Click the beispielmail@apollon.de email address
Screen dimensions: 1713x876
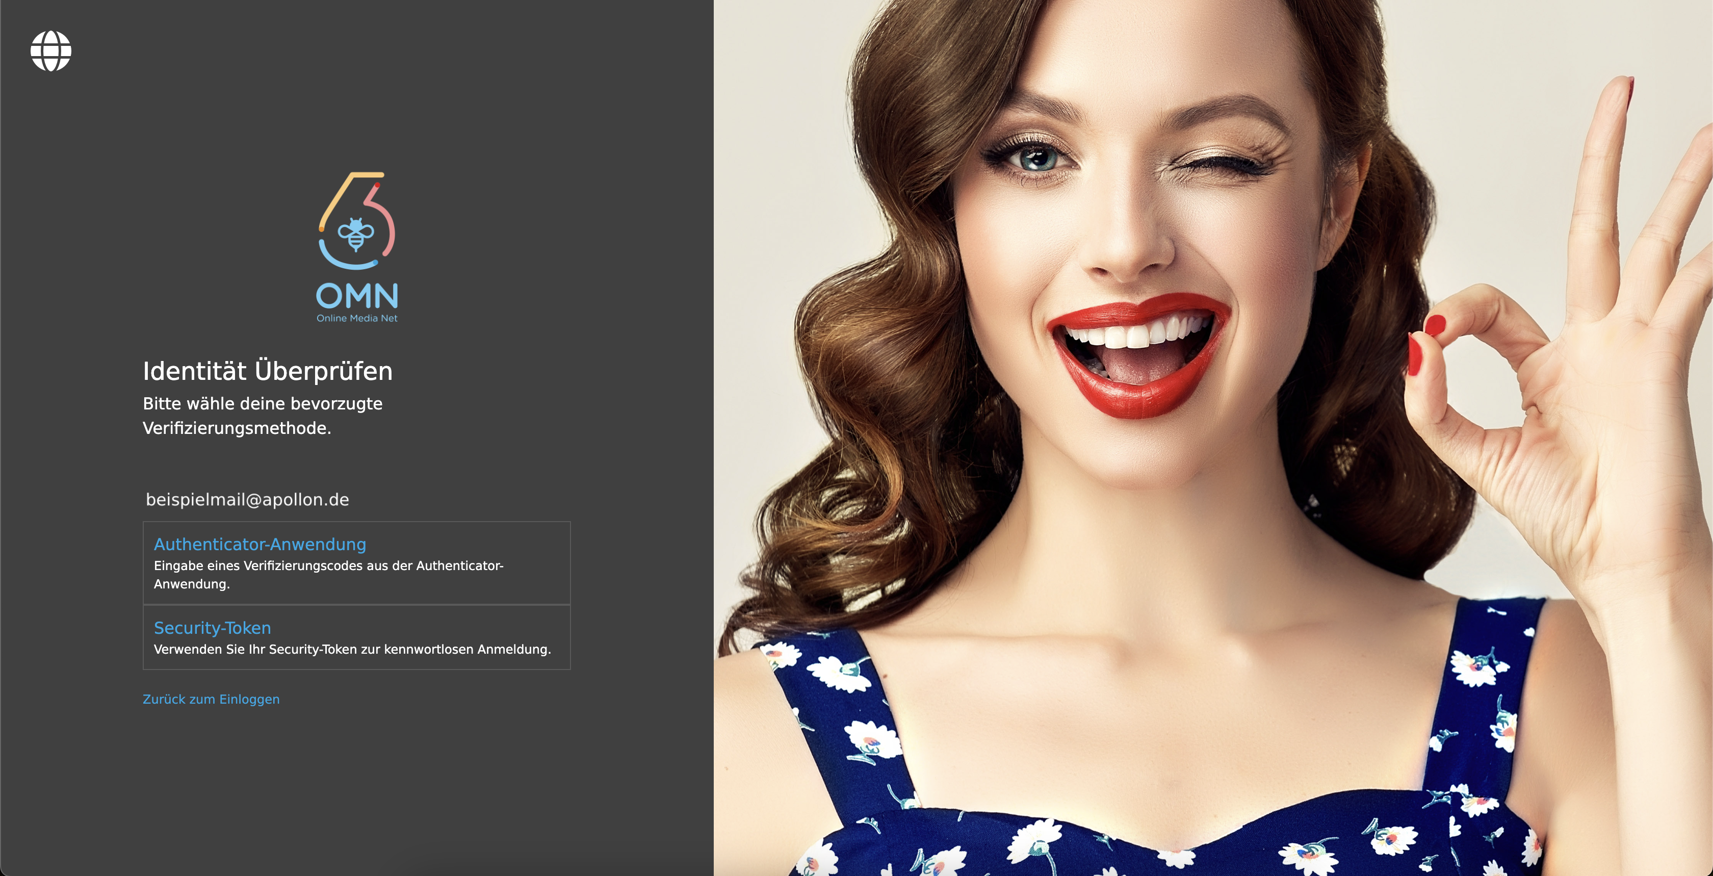tap(247, 500)
